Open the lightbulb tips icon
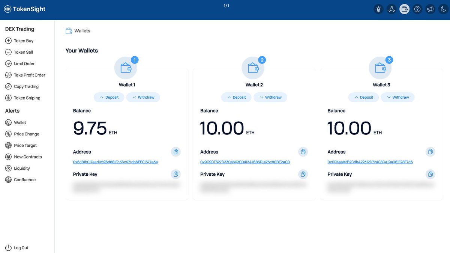 click(379, 9)
